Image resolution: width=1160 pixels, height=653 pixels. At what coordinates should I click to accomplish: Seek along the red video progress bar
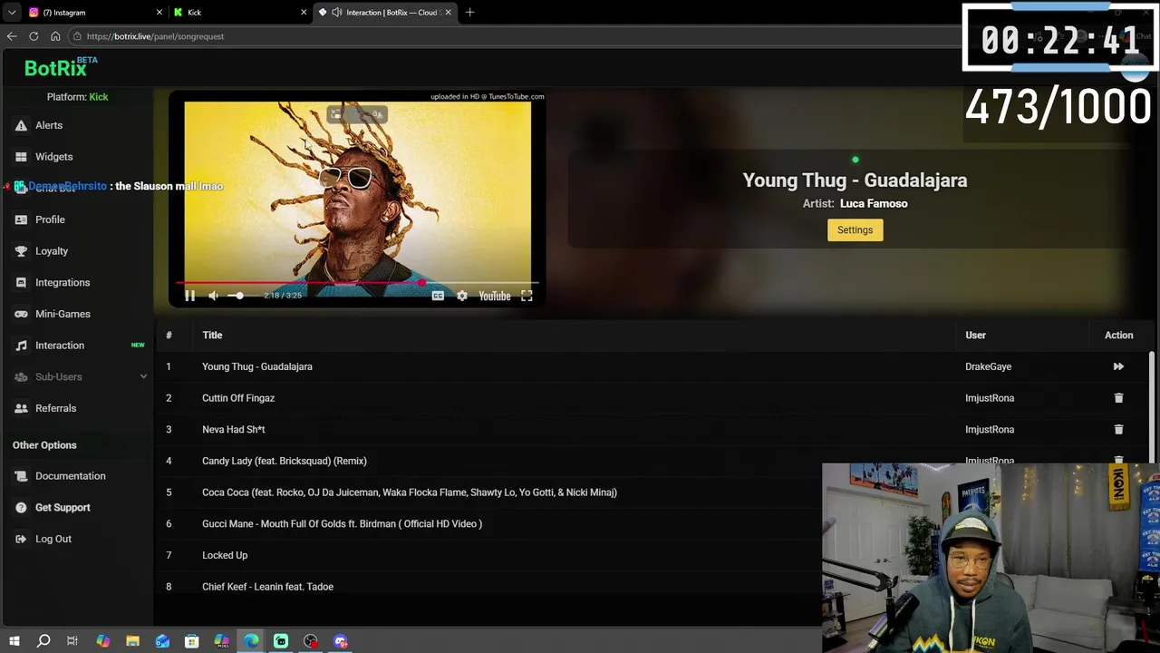click(x=357, y=283)
